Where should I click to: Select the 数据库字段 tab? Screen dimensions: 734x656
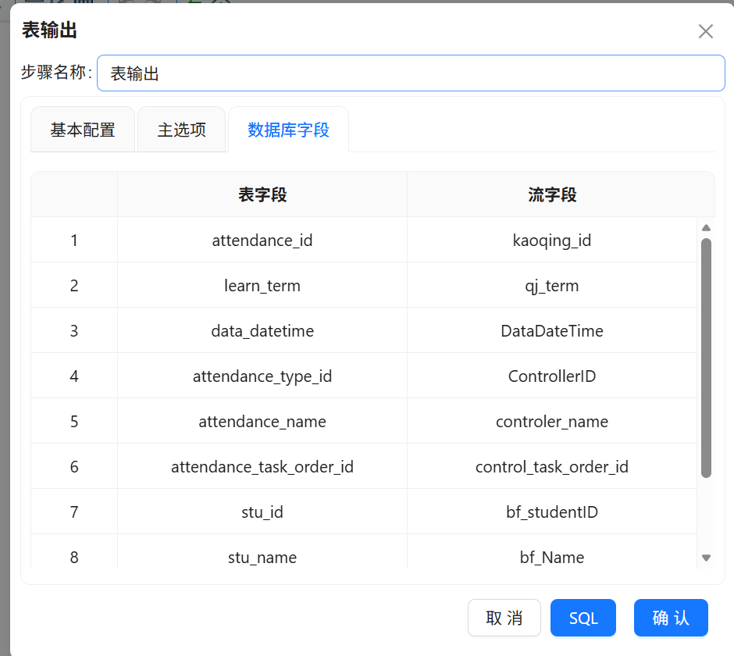click(288, 130)
